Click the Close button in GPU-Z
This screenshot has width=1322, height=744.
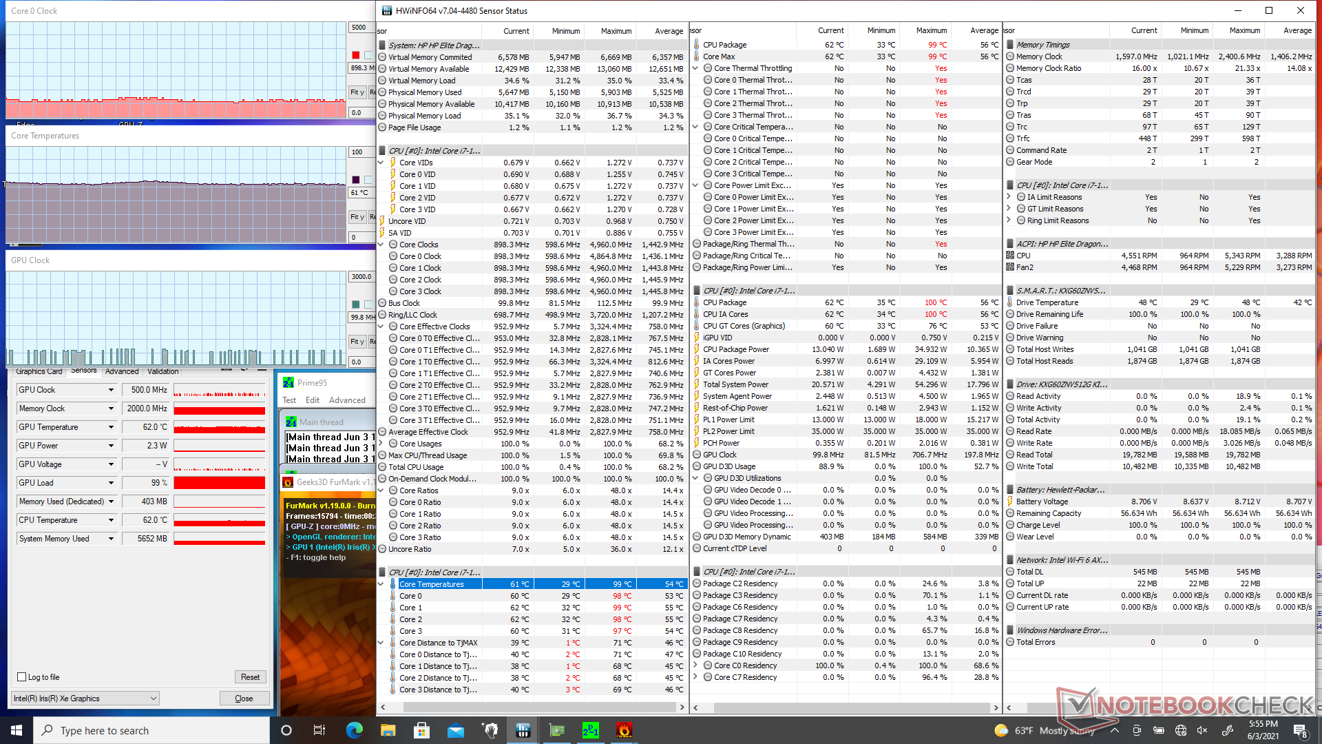[x=244, y=699]
